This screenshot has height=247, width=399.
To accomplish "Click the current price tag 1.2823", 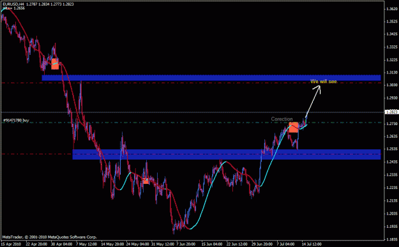I will coord(391,112).
